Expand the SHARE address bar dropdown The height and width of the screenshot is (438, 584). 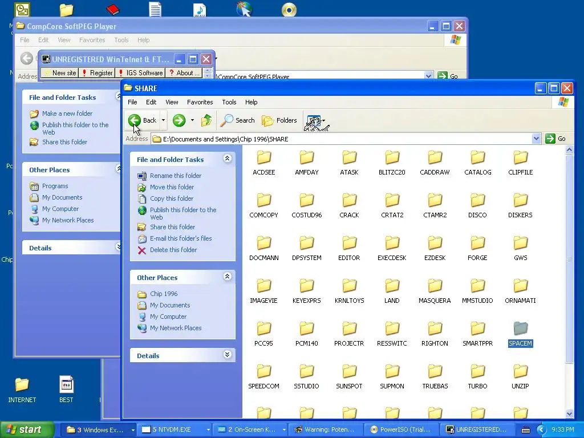point(536,139)
